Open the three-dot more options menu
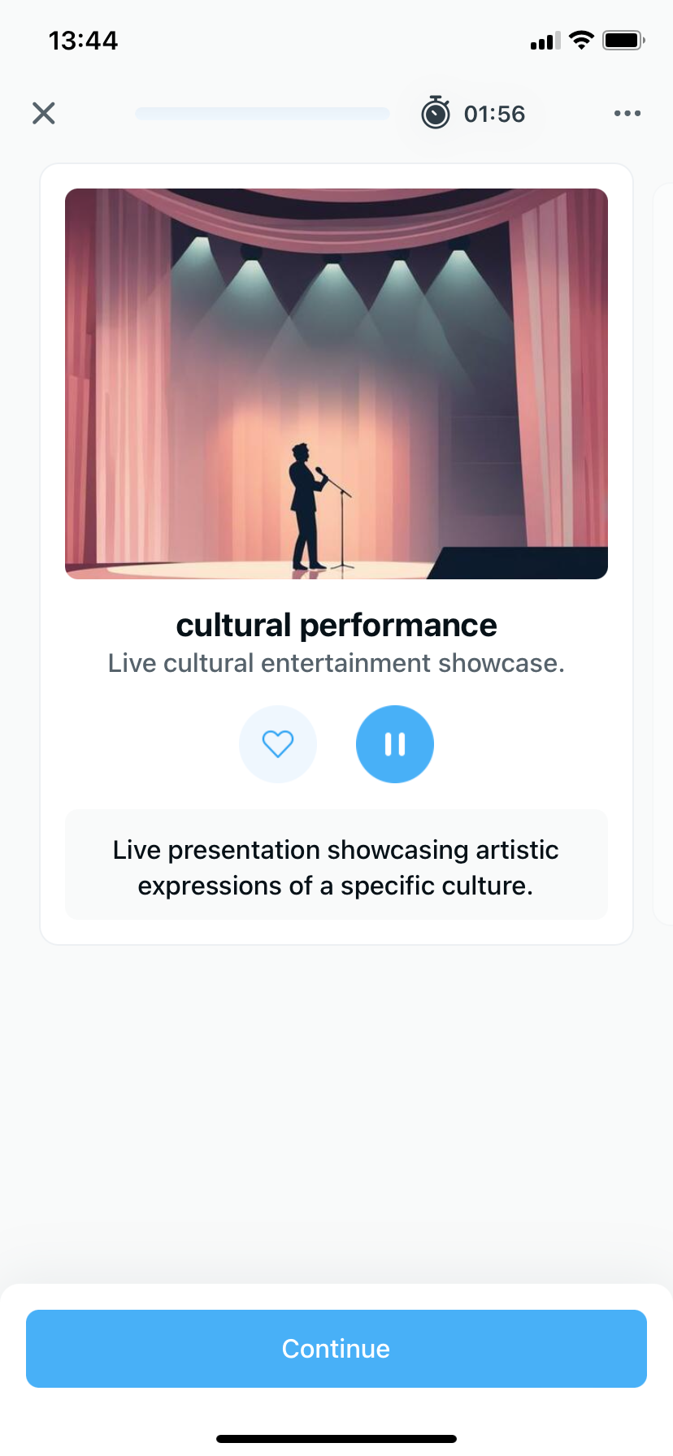This screenshot has width=673, height=1456. tap(627, 113)
